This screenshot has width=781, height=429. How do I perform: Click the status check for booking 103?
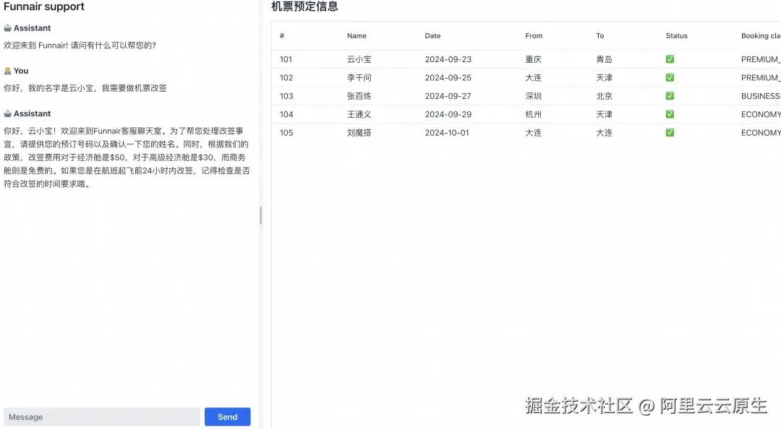tap(669, 95)
